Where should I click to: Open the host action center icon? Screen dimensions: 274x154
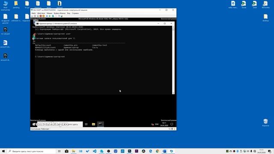tap(269, 151)
